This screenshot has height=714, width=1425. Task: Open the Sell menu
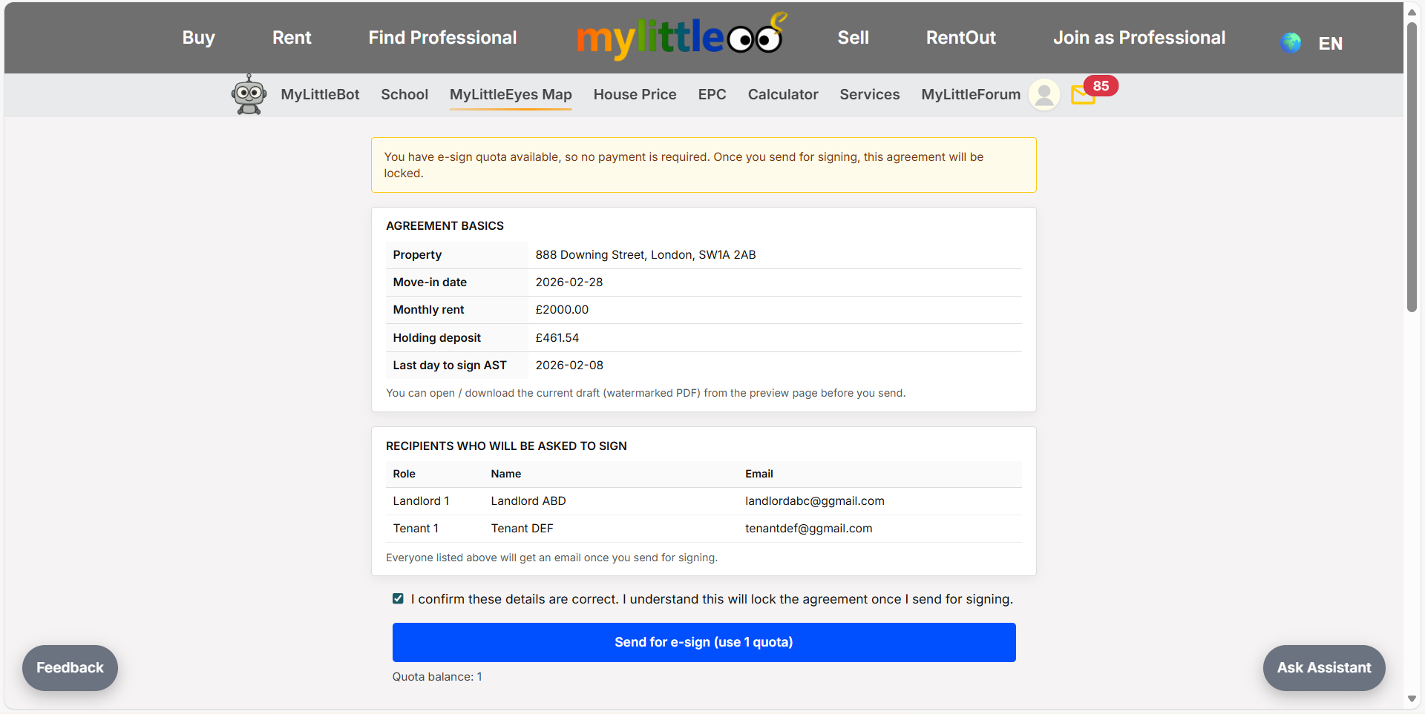coord(852,37)
